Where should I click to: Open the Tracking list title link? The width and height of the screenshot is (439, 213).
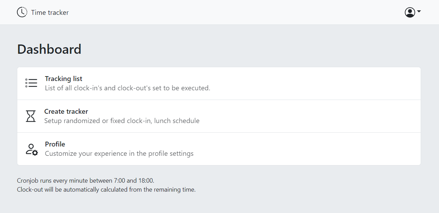tap(64, 79)
